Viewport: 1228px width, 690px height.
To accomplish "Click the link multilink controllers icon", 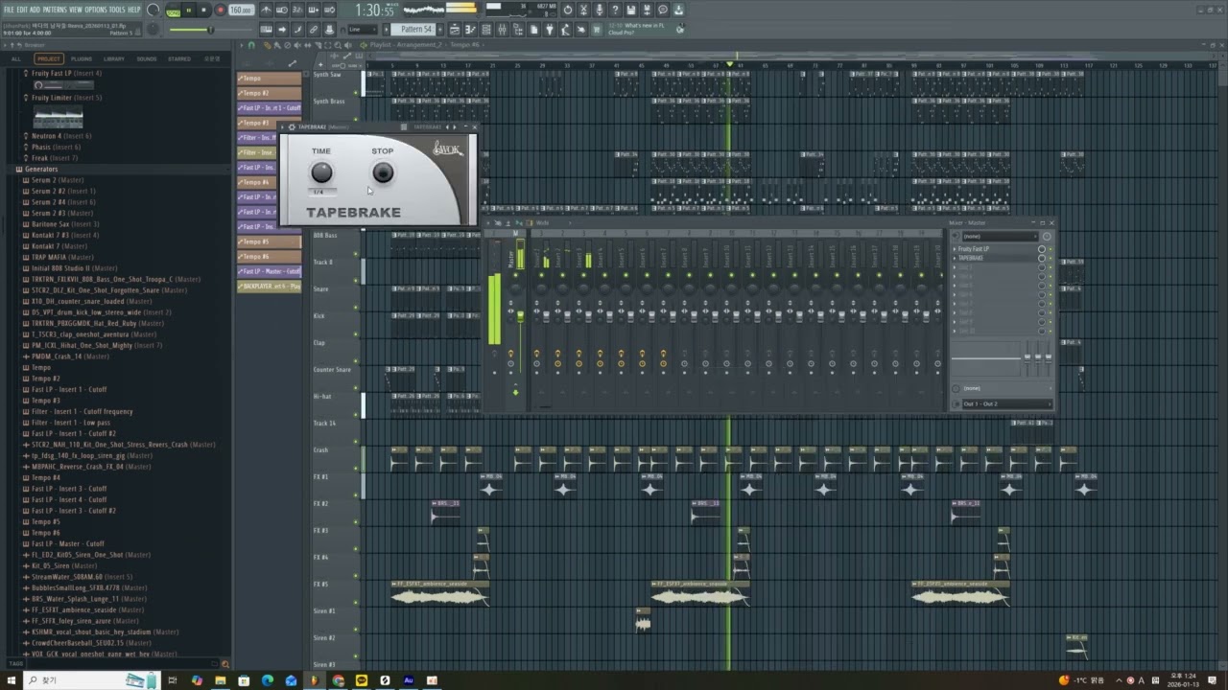I will (x=313, y=29).
